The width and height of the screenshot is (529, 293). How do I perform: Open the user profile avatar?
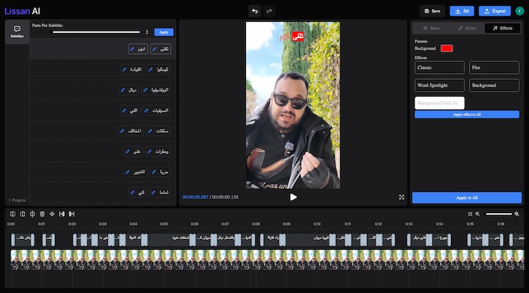(520, 11)
